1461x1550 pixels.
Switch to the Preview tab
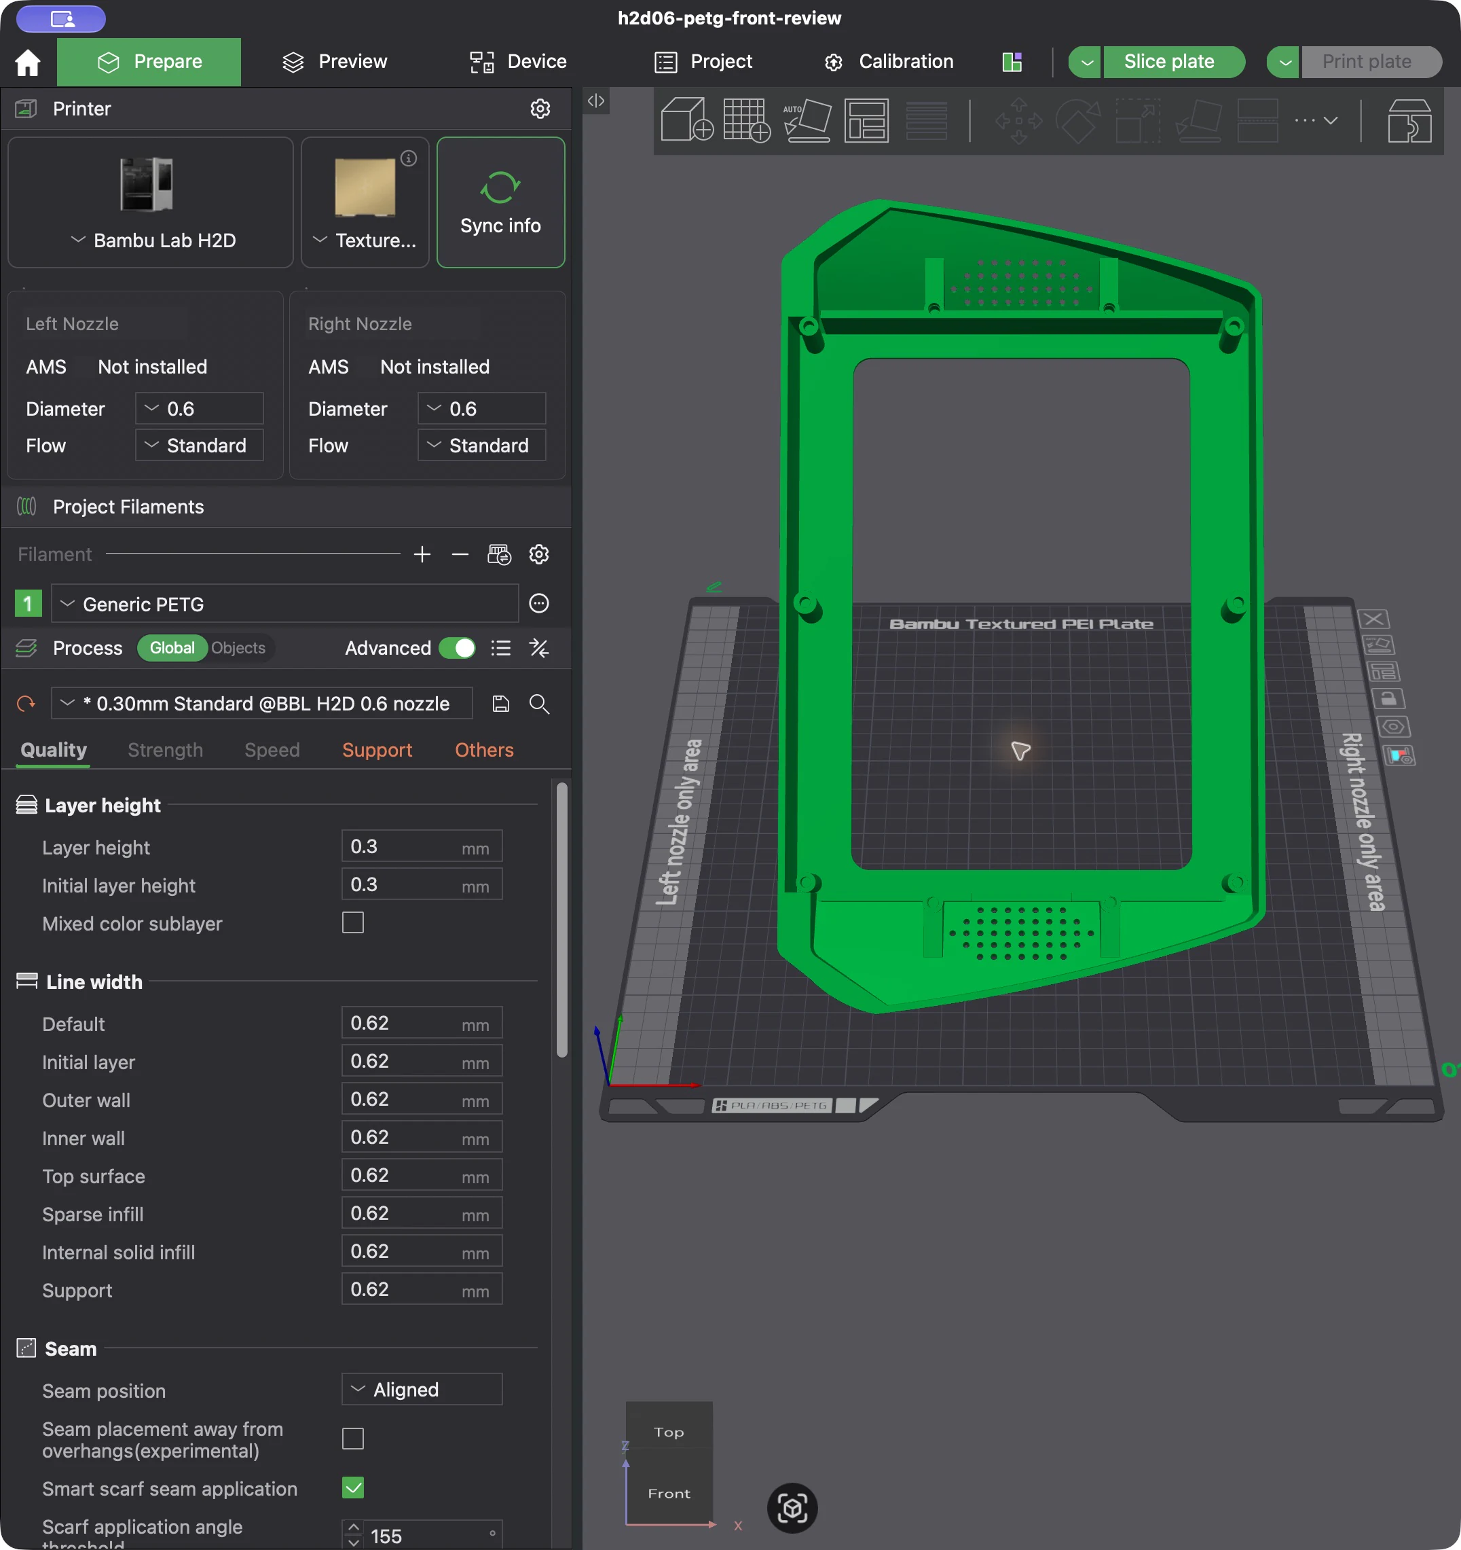pyautogui.click(x=335, y=62)
